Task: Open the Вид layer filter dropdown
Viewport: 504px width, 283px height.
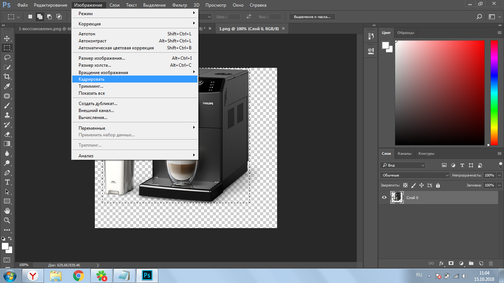Action: click(x=403, y=165)
